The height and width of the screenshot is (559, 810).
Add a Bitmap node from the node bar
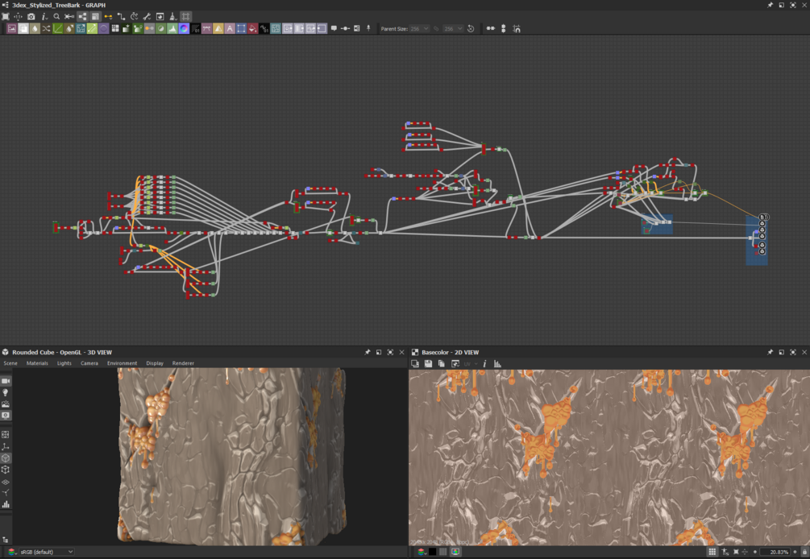[x=12, y=29]
